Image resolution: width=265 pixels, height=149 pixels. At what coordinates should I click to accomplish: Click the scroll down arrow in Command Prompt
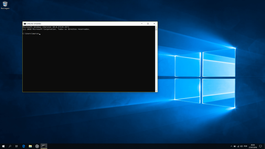click(156, 90)
